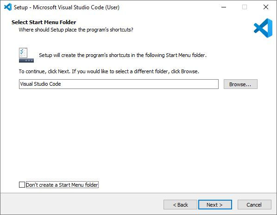Click the VS Code icon in the title bar
Screen dimensions: 277x215
point(8,7)
